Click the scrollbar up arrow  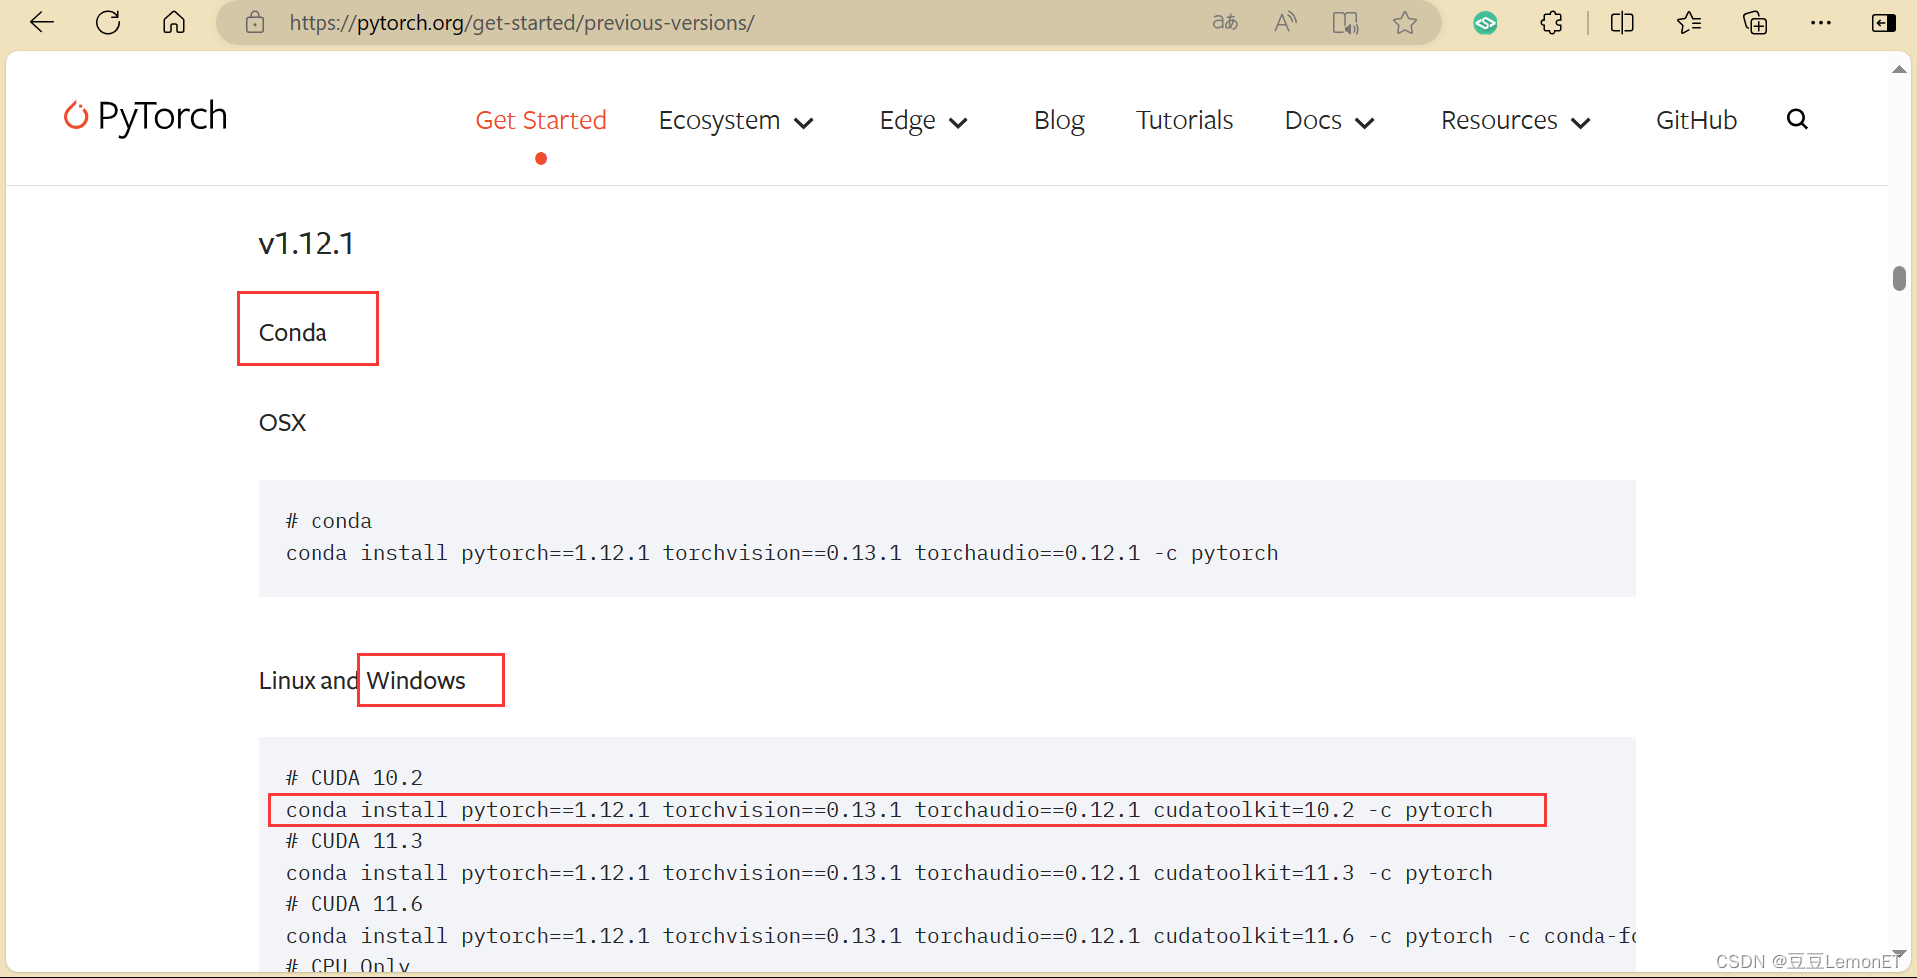(x=1899, y=70)
